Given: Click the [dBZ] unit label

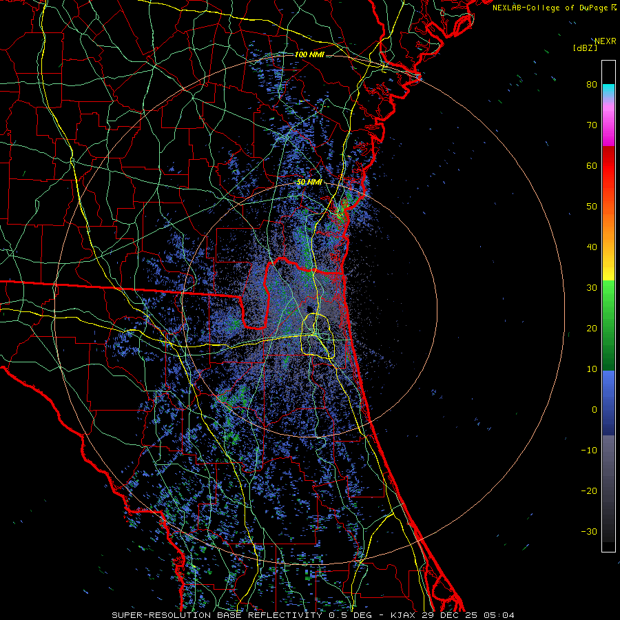Looking at the screenshot, I should click(x=585, y=48).
